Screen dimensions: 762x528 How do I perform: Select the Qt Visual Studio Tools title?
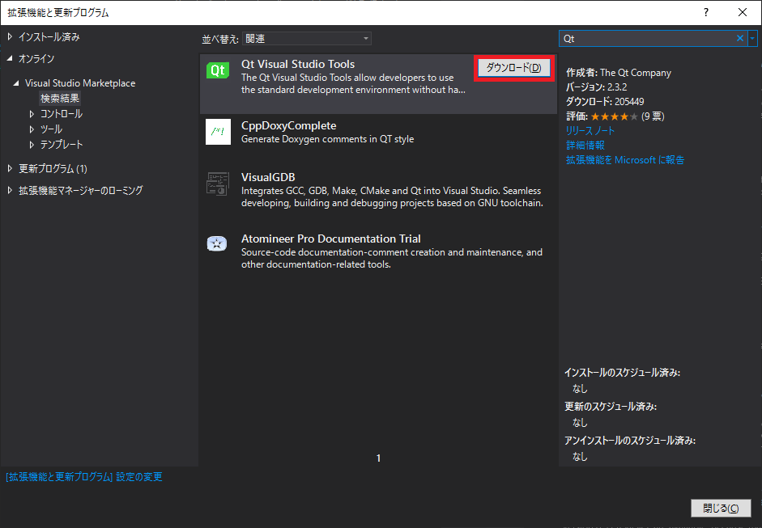pyautogui.click(x=298, y=64)
